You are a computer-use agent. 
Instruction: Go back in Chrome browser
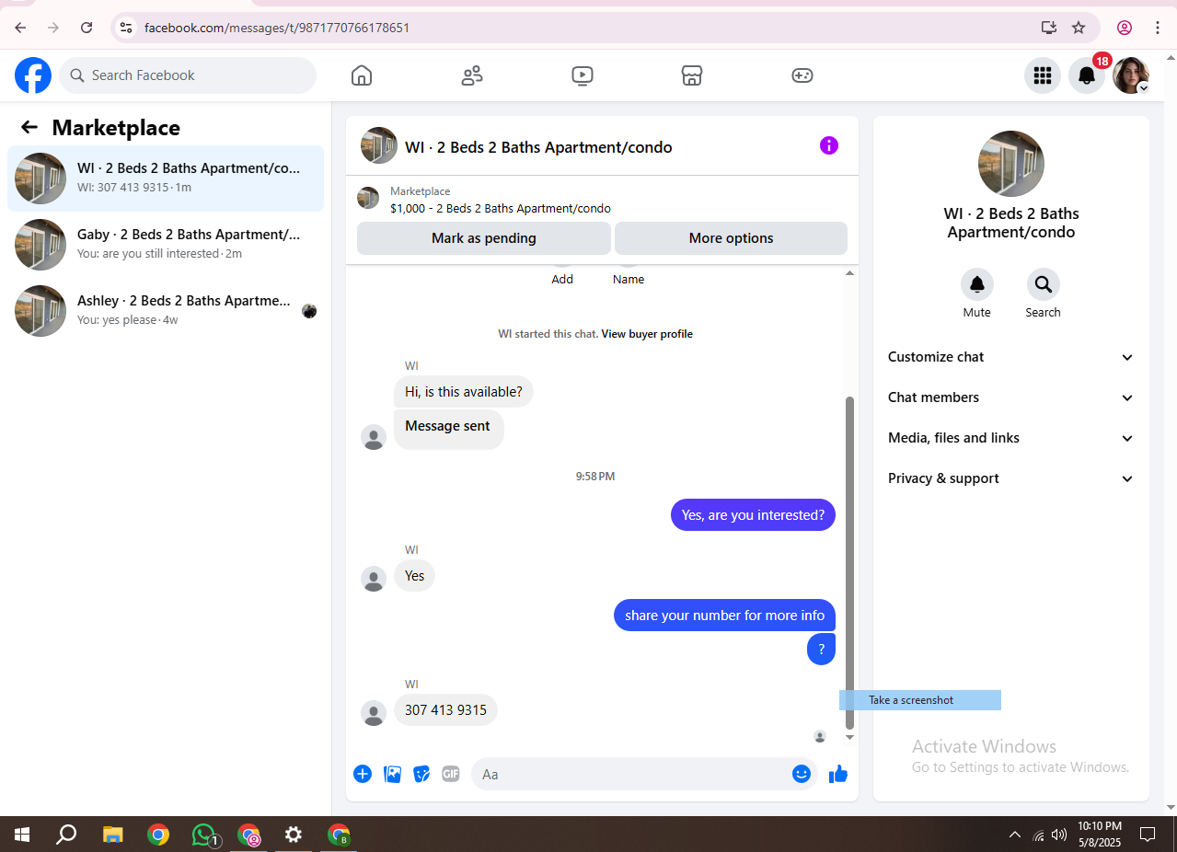(x=20, y=28)
